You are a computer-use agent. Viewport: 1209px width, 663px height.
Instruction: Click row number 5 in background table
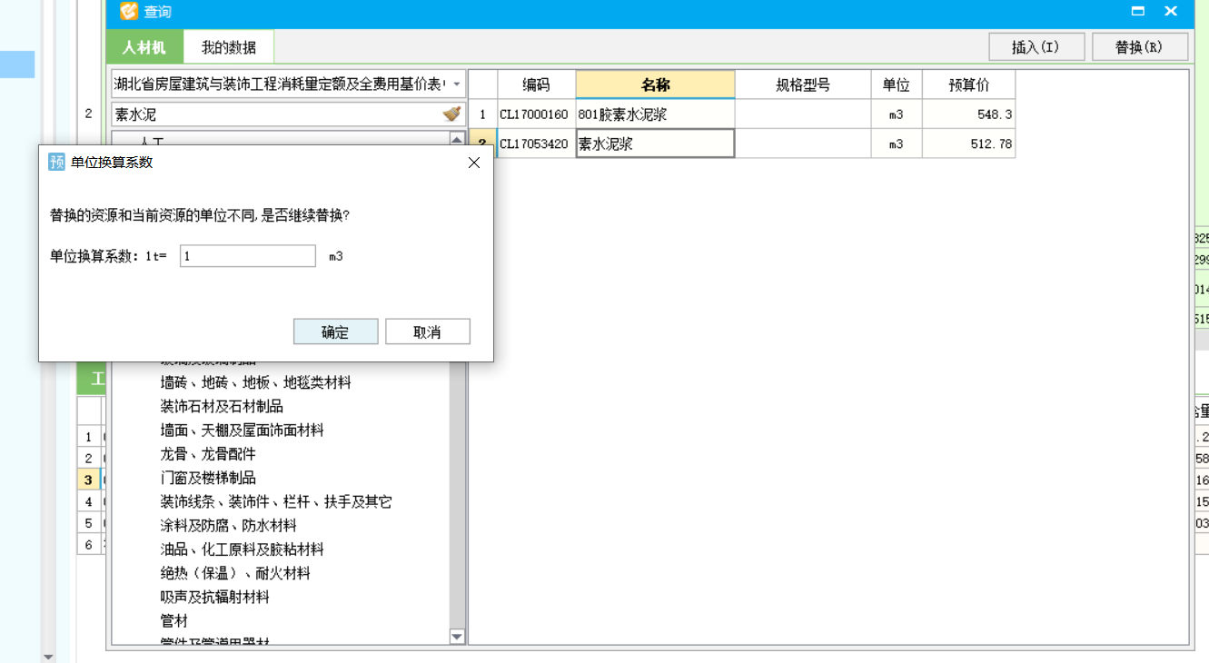point(88,523)
